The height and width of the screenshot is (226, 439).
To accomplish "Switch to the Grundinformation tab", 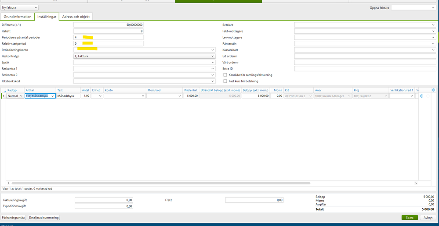I will click(18, 17).
